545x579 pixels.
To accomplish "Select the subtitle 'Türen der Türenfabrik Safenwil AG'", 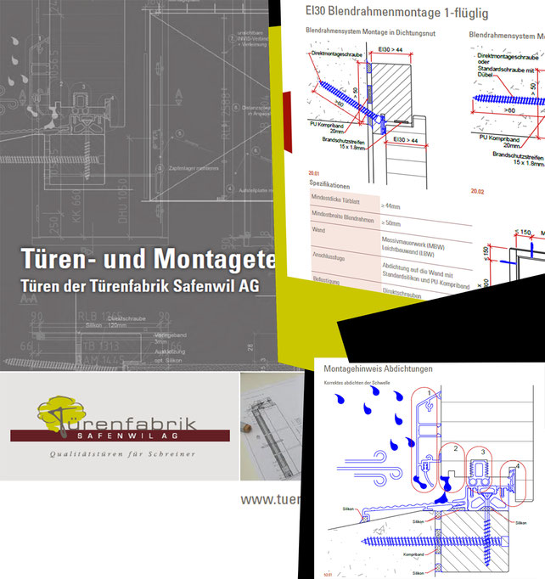I will [x=140, y=286].
